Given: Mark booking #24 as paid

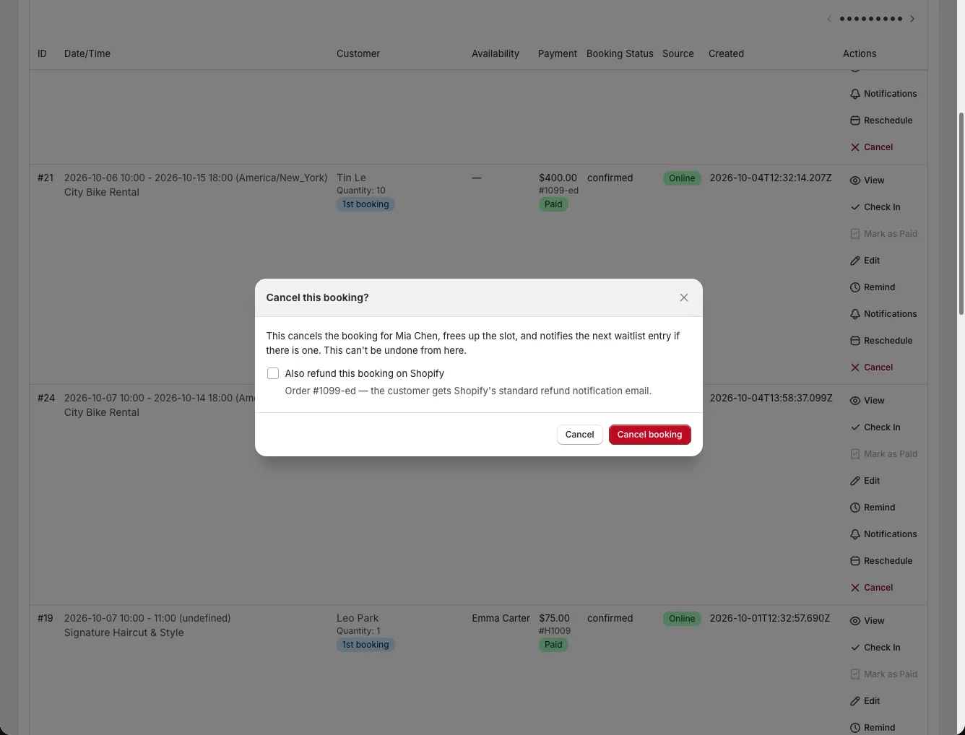Looking at the screenshot, I should pyautogui.click(x=884, y=454).
